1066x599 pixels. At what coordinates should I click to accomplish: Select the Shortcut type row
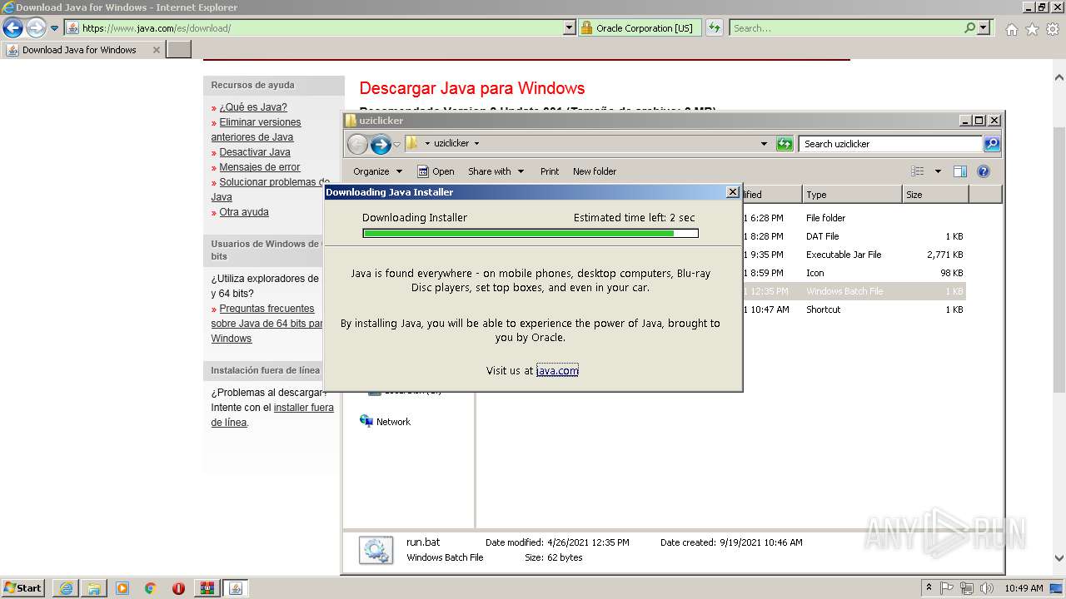pyautogui.click(x=854, y=309)
